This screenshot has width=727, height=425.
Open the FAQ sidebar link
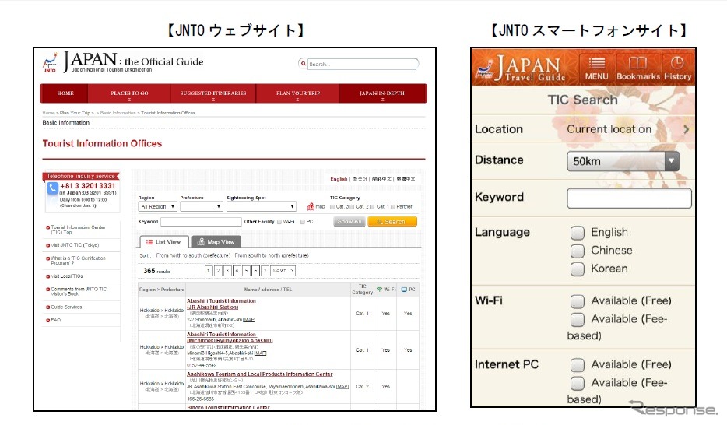click(x=55, y=320)
